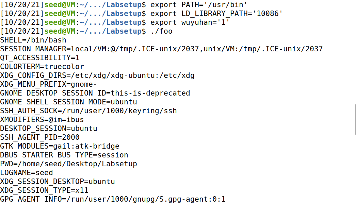The width and height of the screenshot is (356, 203).
Task: Click the LOGNAME=seed line
Action: (x=26, y=173)
